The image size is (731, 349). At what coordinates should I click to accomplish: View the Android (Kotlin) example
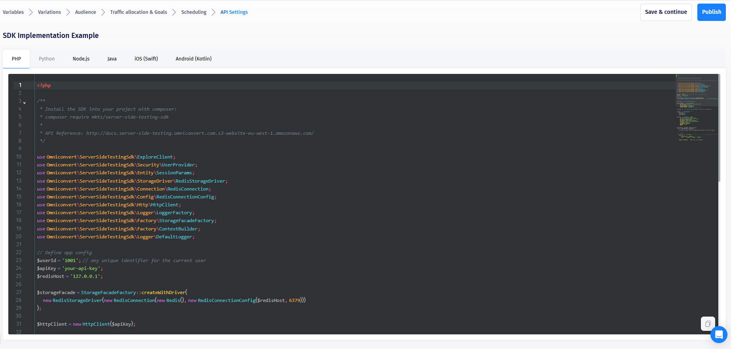click(194, 59)
